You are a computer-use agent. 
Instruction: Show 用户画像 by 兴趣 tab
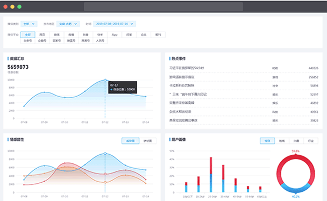click(x=296, y=141)
